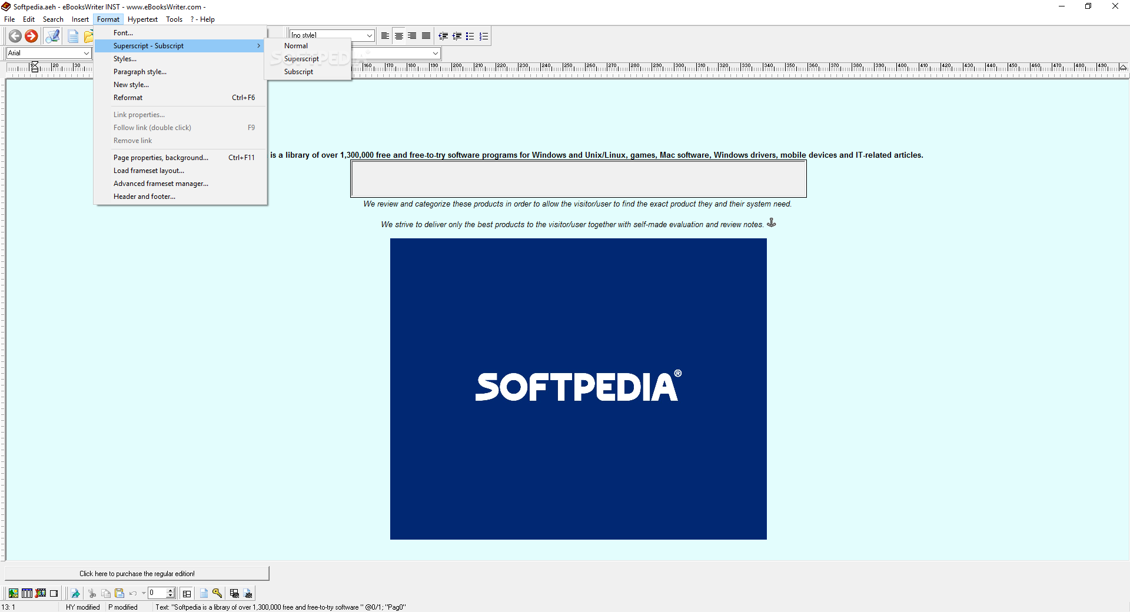Open the Hypertext menu
Viewport: 1130px width, 612px height.
click(x=142, y=19)
